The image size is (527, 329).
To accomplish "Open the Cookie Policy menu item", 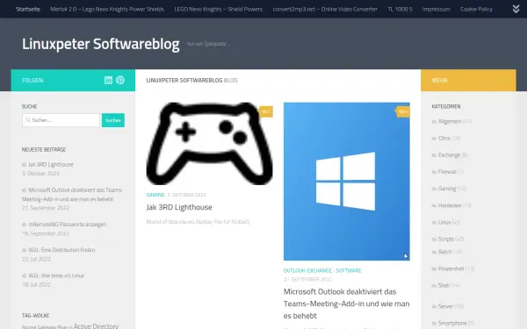I will click(476, 9).
